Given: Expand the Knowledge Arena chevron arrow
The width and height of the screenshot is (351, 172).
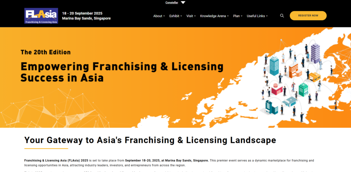Looking at the screenshot, I should (228, 16).
